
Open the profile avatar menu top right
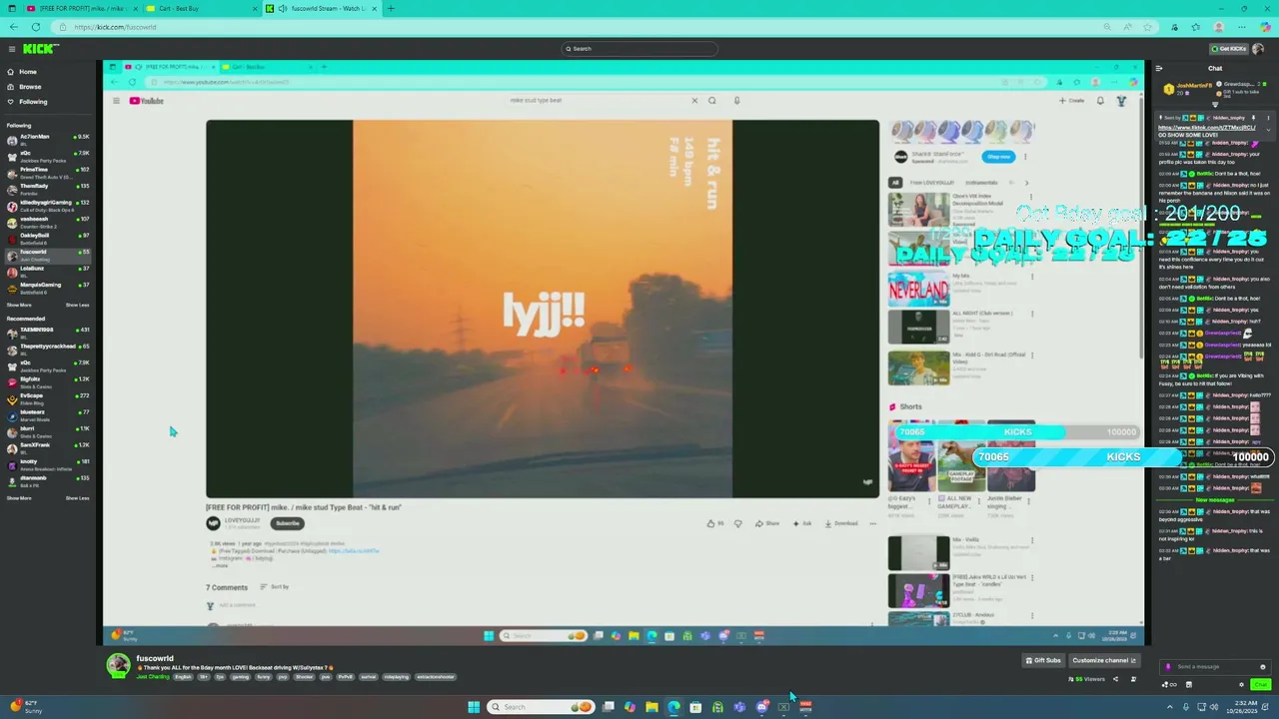tap(1259, 48)
